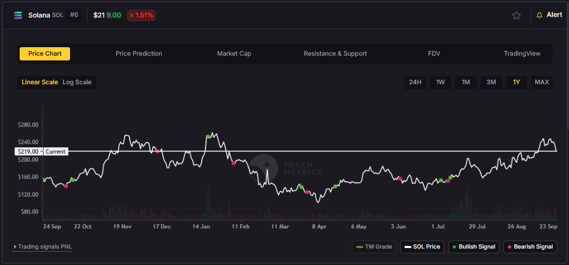Click the $200.00 axis label
Image resolution: width=569 pixels, height=265 pixels.
[x=28, y=160]
